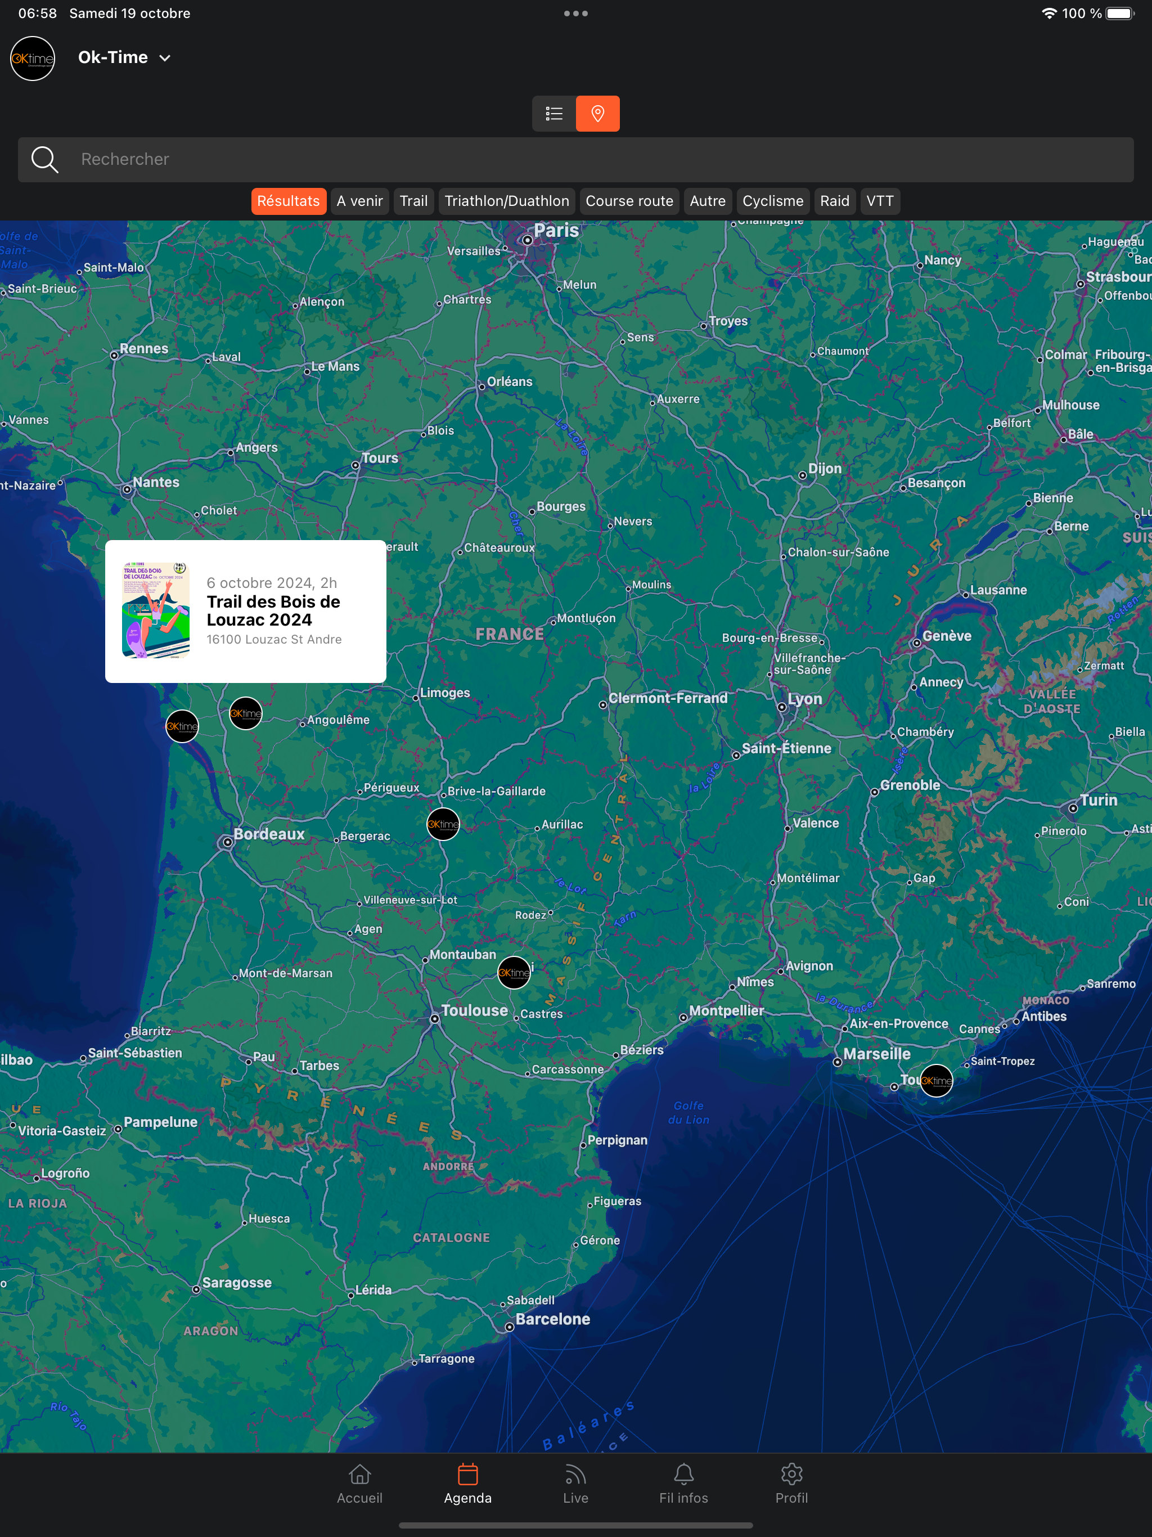
Task: Tap the Dijon label on the map
Action: (x=825, y=469)
